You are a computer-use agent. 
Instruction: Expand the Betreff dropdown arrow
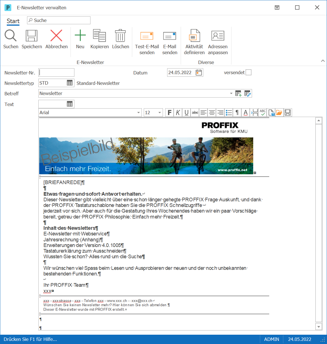point(231,93)
